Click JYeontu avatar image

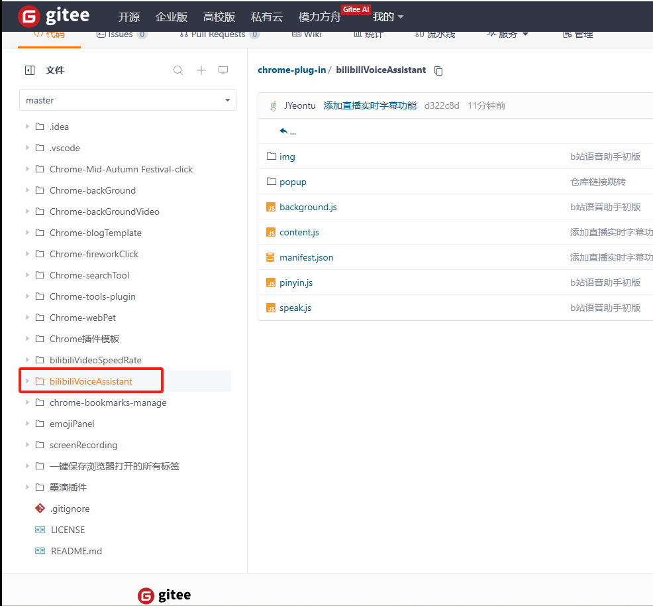(x=274, y=106)
